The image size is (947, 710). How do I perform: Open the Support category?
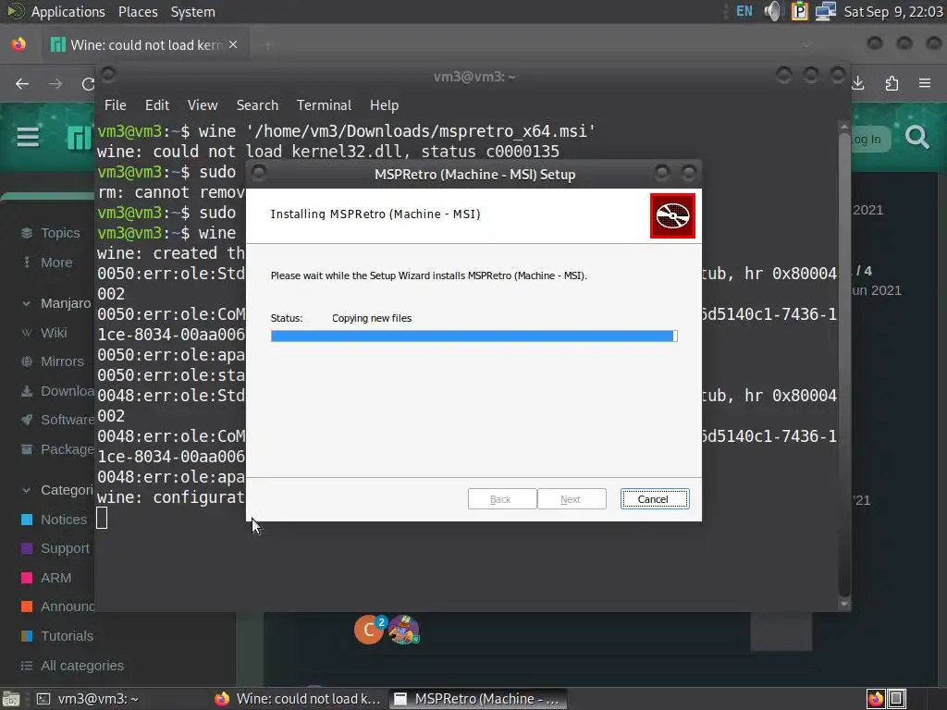(x=55, y=548)
